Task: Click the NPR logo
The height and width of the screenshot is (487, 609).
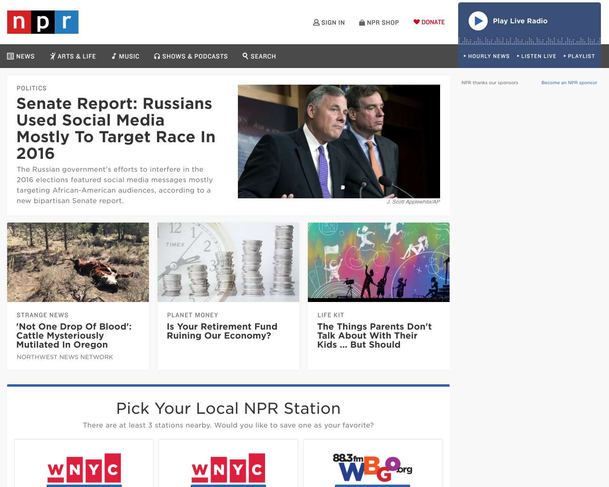Action: click(x=43, y=22)
